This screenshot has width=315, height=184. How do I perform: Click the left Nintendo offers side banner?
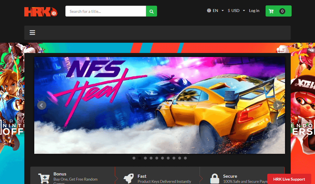point(12,113)
